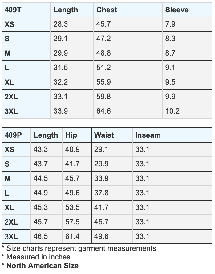Click the Hip column header

[71, 135]
